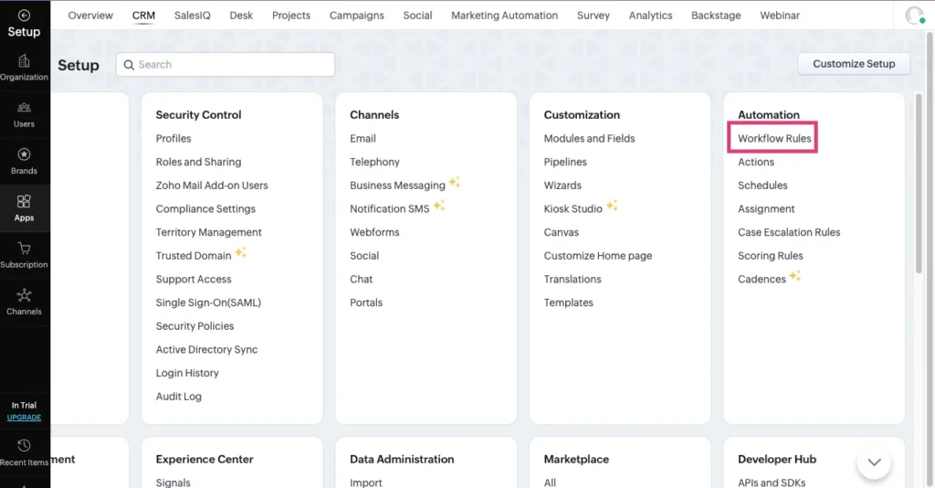Open Cadences
The height and width of the screenshot is (488, 935).
coord(762,280)
